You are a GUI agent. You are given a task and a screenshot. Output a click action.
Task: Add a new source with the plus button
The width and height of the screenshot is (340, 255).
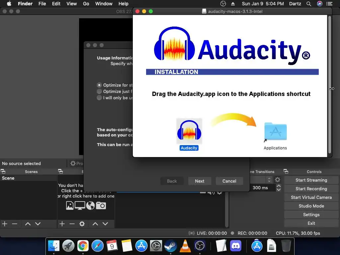click(x=62, y=224)
